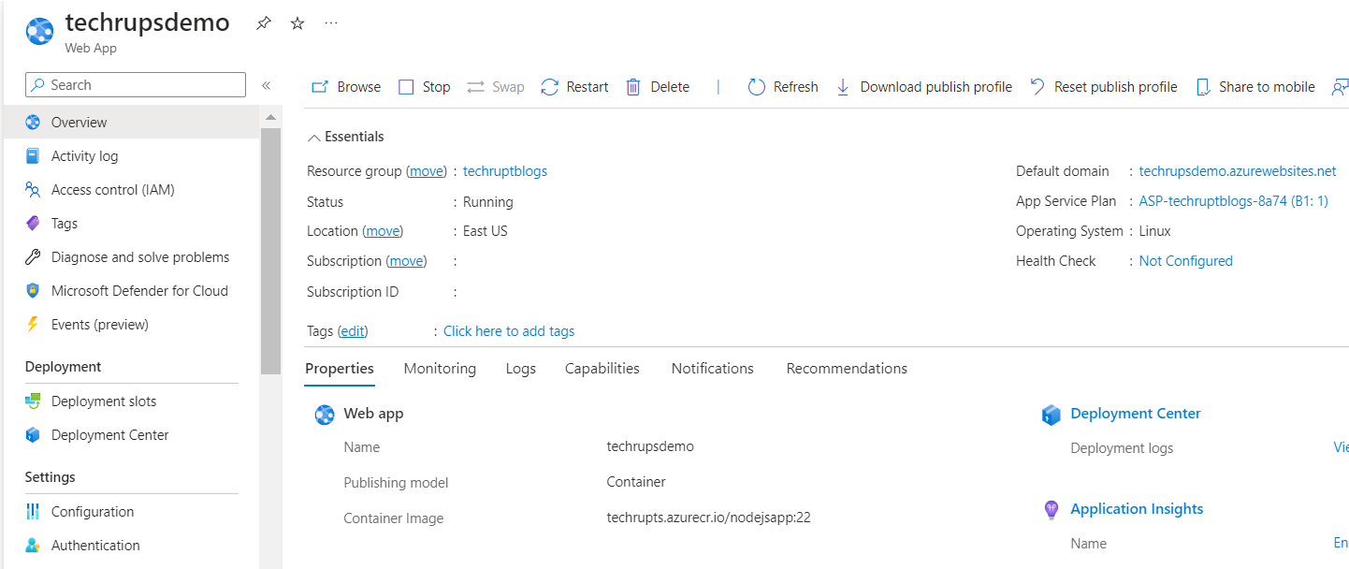Click the Browse toolbar button
Screen dimensions: 1349x569
346,87
